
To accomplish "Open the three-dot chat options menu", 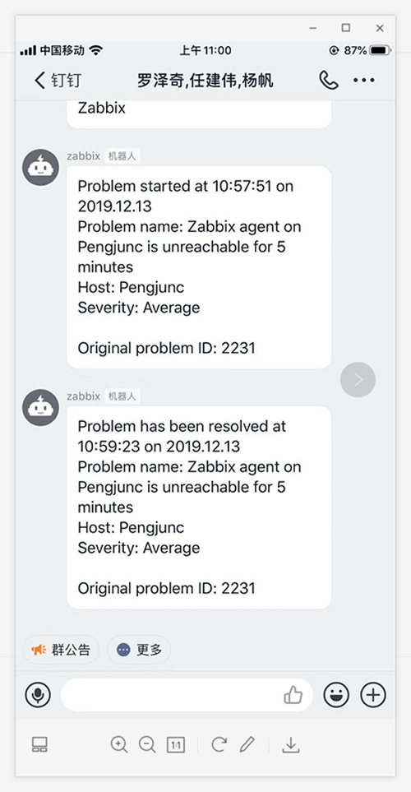I will [364, 81].
